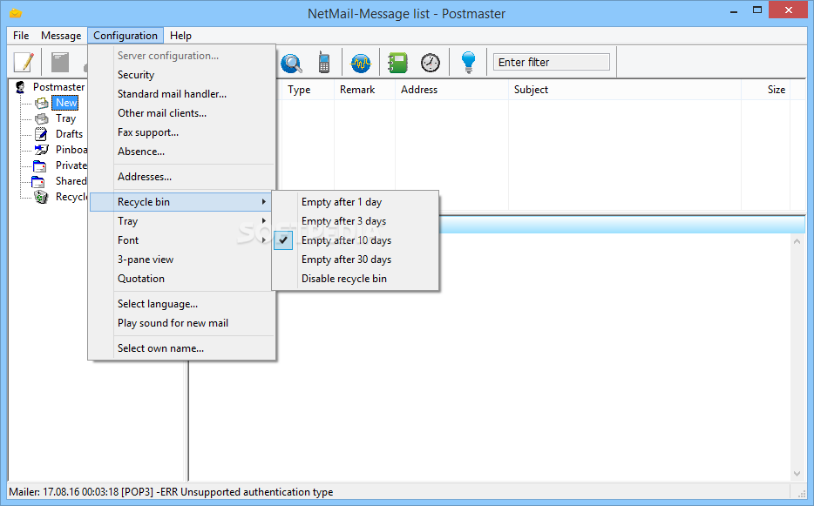Image resolution: width=814 pixels, height=506 pixels.
Task: Close the Configuration menu via its title
Action: pyautogui.click(x=125, y=36)
